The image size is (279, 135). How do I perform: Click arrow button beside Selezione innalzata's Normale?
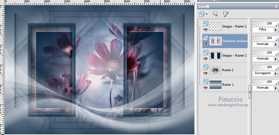[x=275, y=44]
